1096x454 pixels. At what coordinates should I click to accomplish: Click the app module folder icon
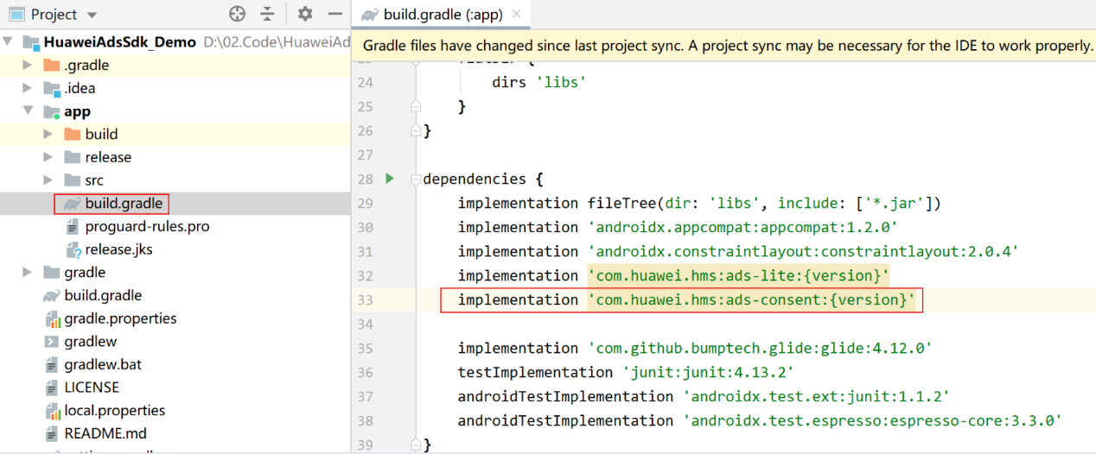[52, 111]
